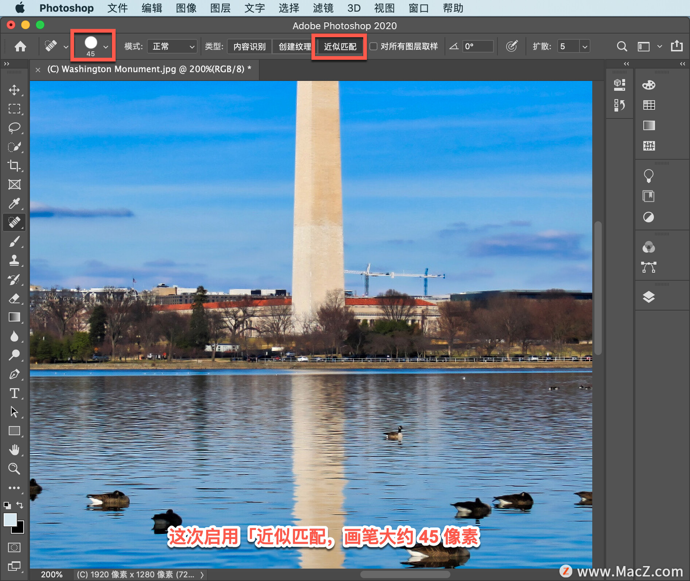The width and height of the screenshot is (690, 581).
Task: Open the Screen Mode switcher
Action: (x=14, y=566)
